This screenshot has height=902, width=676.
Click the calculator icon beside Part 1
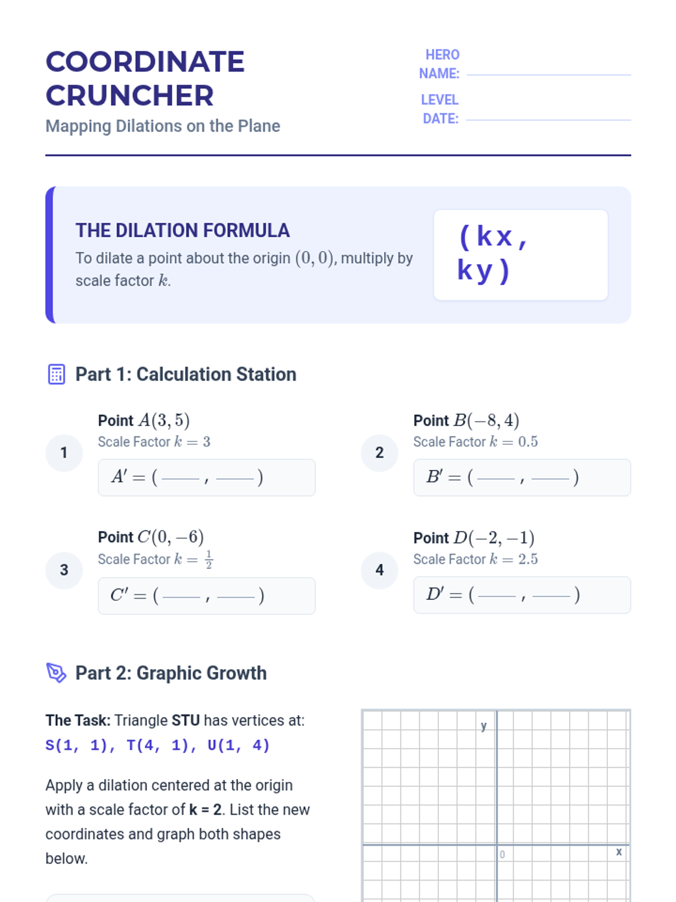coord(56,374)
